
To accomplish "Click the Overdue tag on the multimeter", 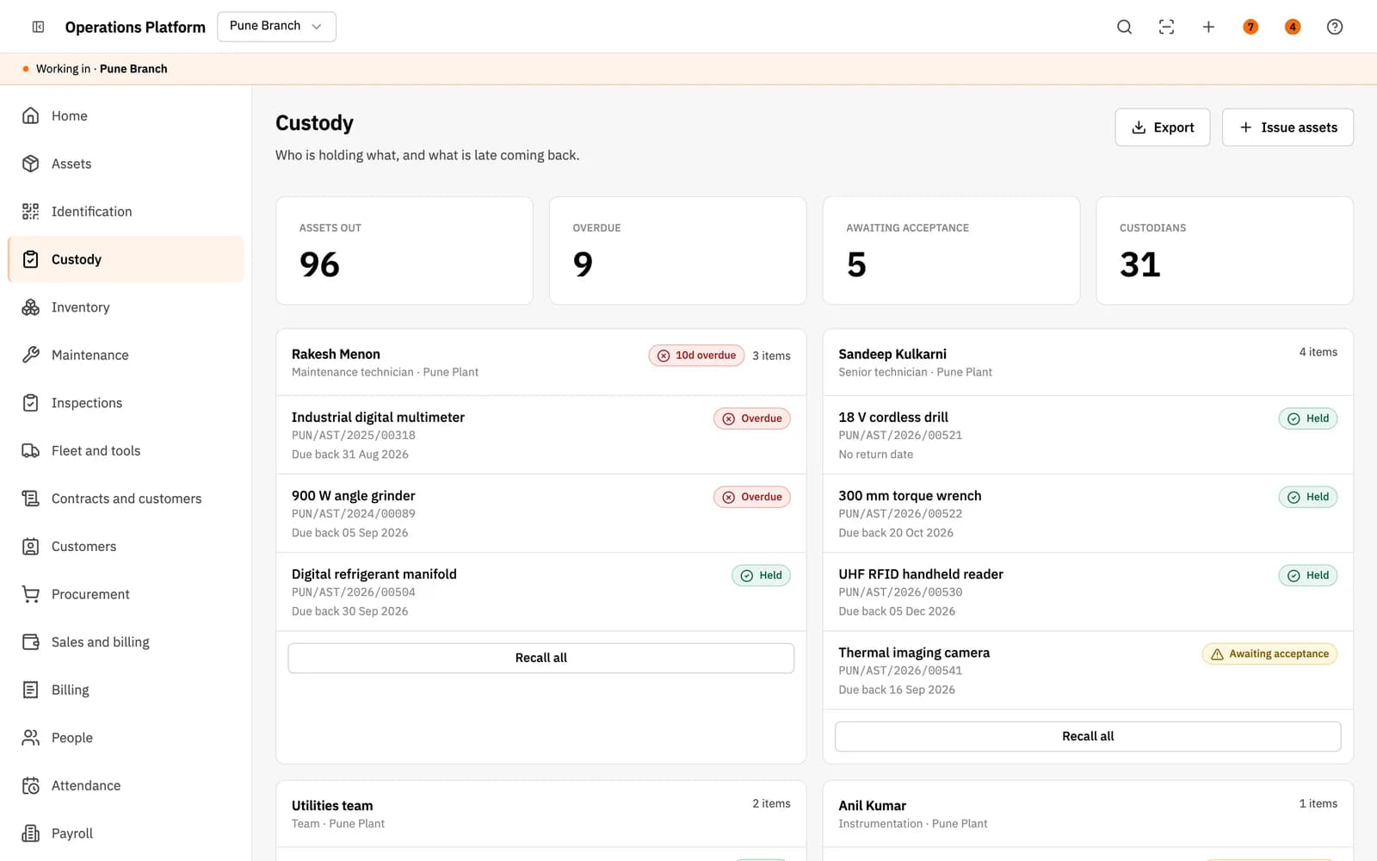I will 751,418.
